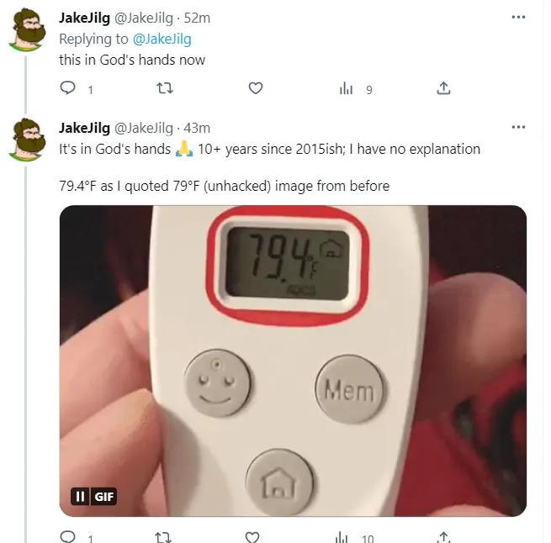Share the "this in God's hands now" tweet
This screenshot has width=551, height=543.
coord(444,88)
